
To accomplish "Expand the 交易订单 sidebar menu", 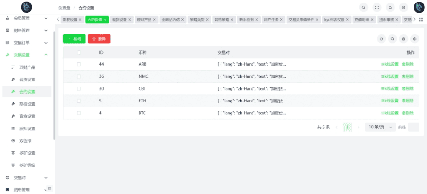I will tap(27, 43).
